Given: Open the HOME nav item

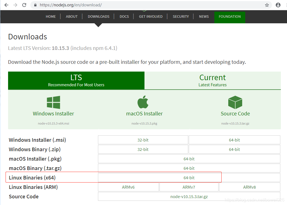Looking at the screenshot, I should point(51,17).
